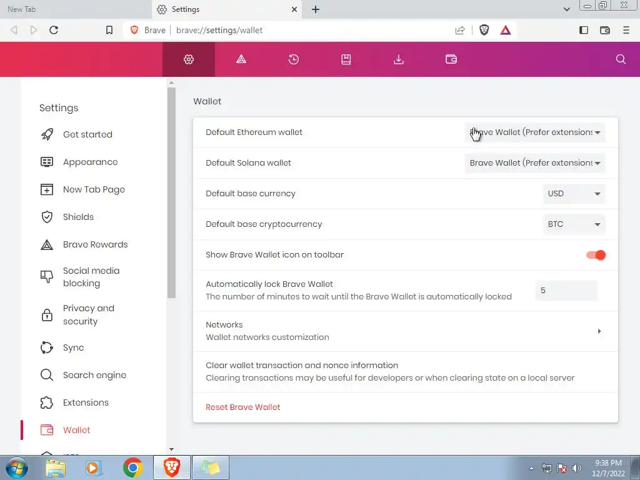Open Default Ethereum wallet dropdown
The height and width of the screenshot is (480, 640).
tap(535, 132)
